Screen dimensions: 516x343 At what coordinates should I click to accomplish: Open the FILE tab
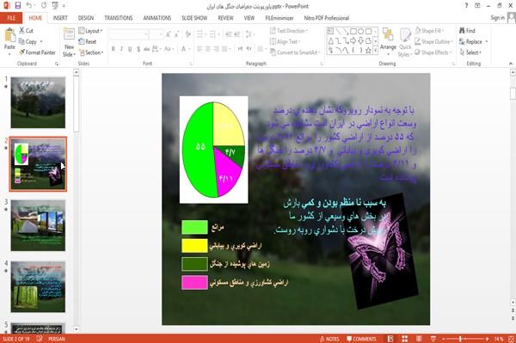[11, 18]
